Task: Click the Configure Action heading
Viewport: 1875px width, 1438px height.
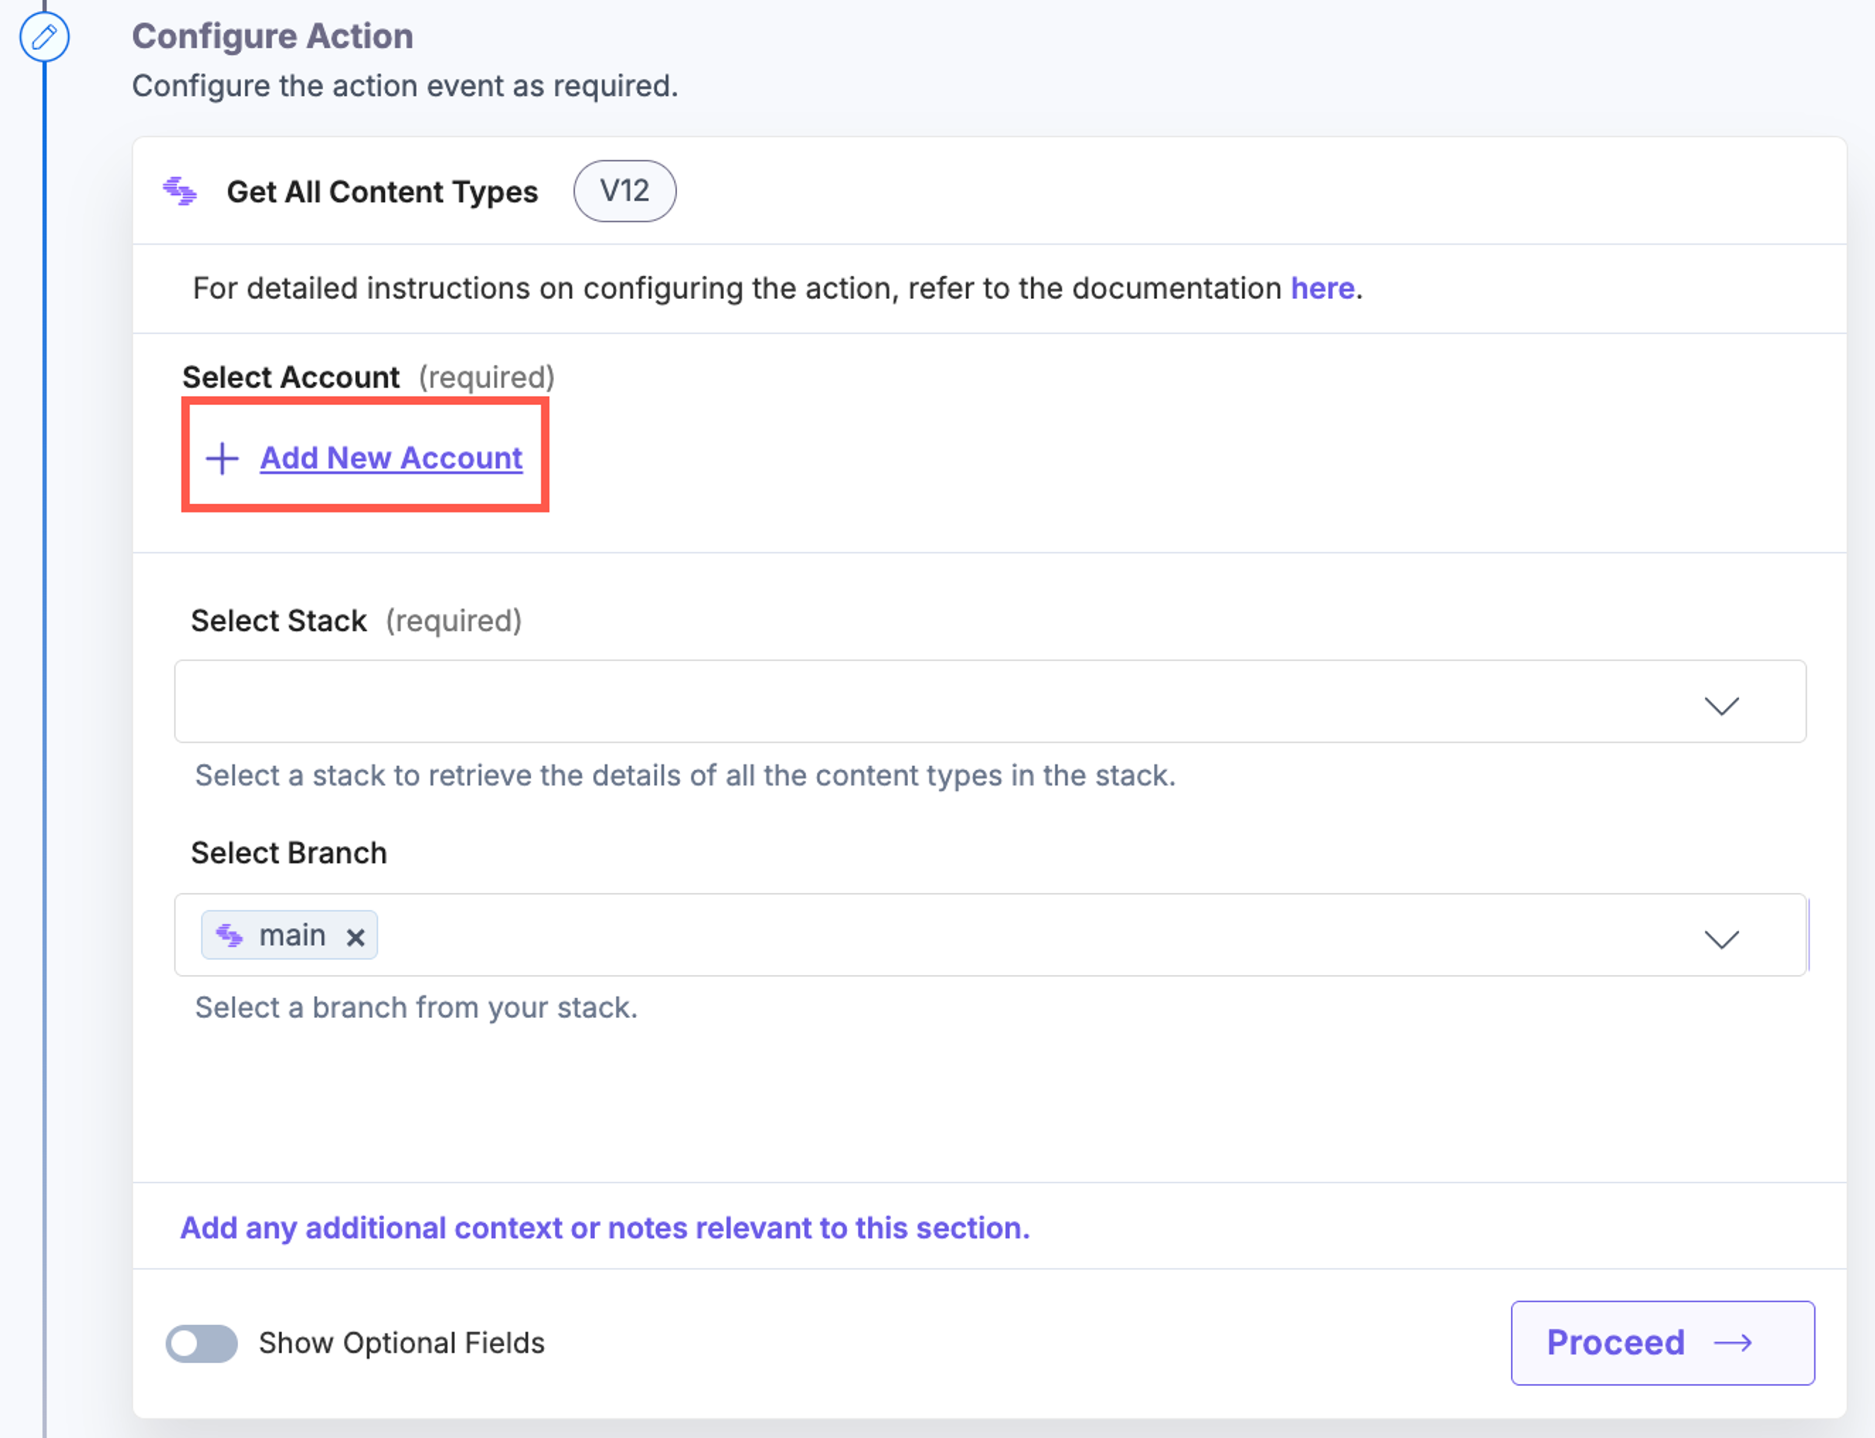Action: point(272,36)
